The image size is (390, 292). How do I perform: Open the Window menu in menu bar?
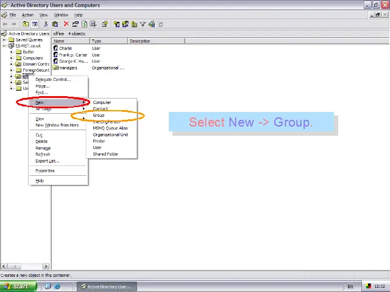(x=61, y=15)
